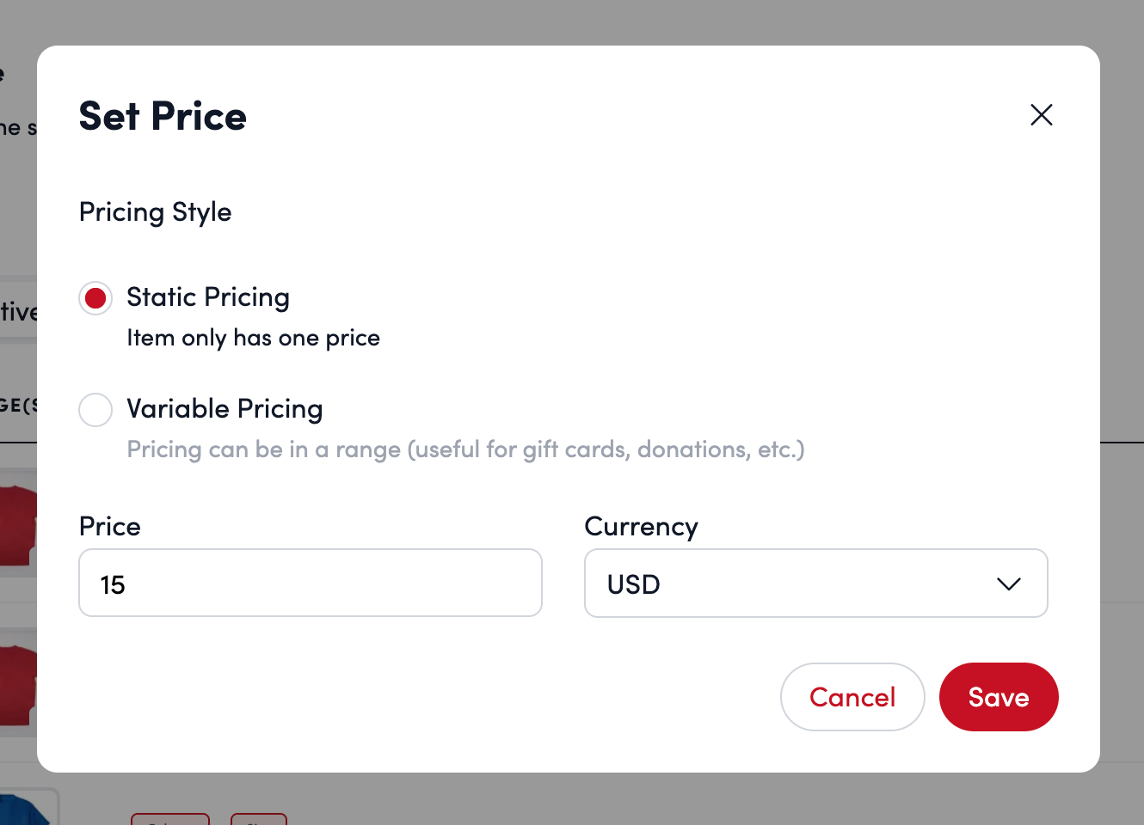Focus the Price input field containing 15

(310, 584)
